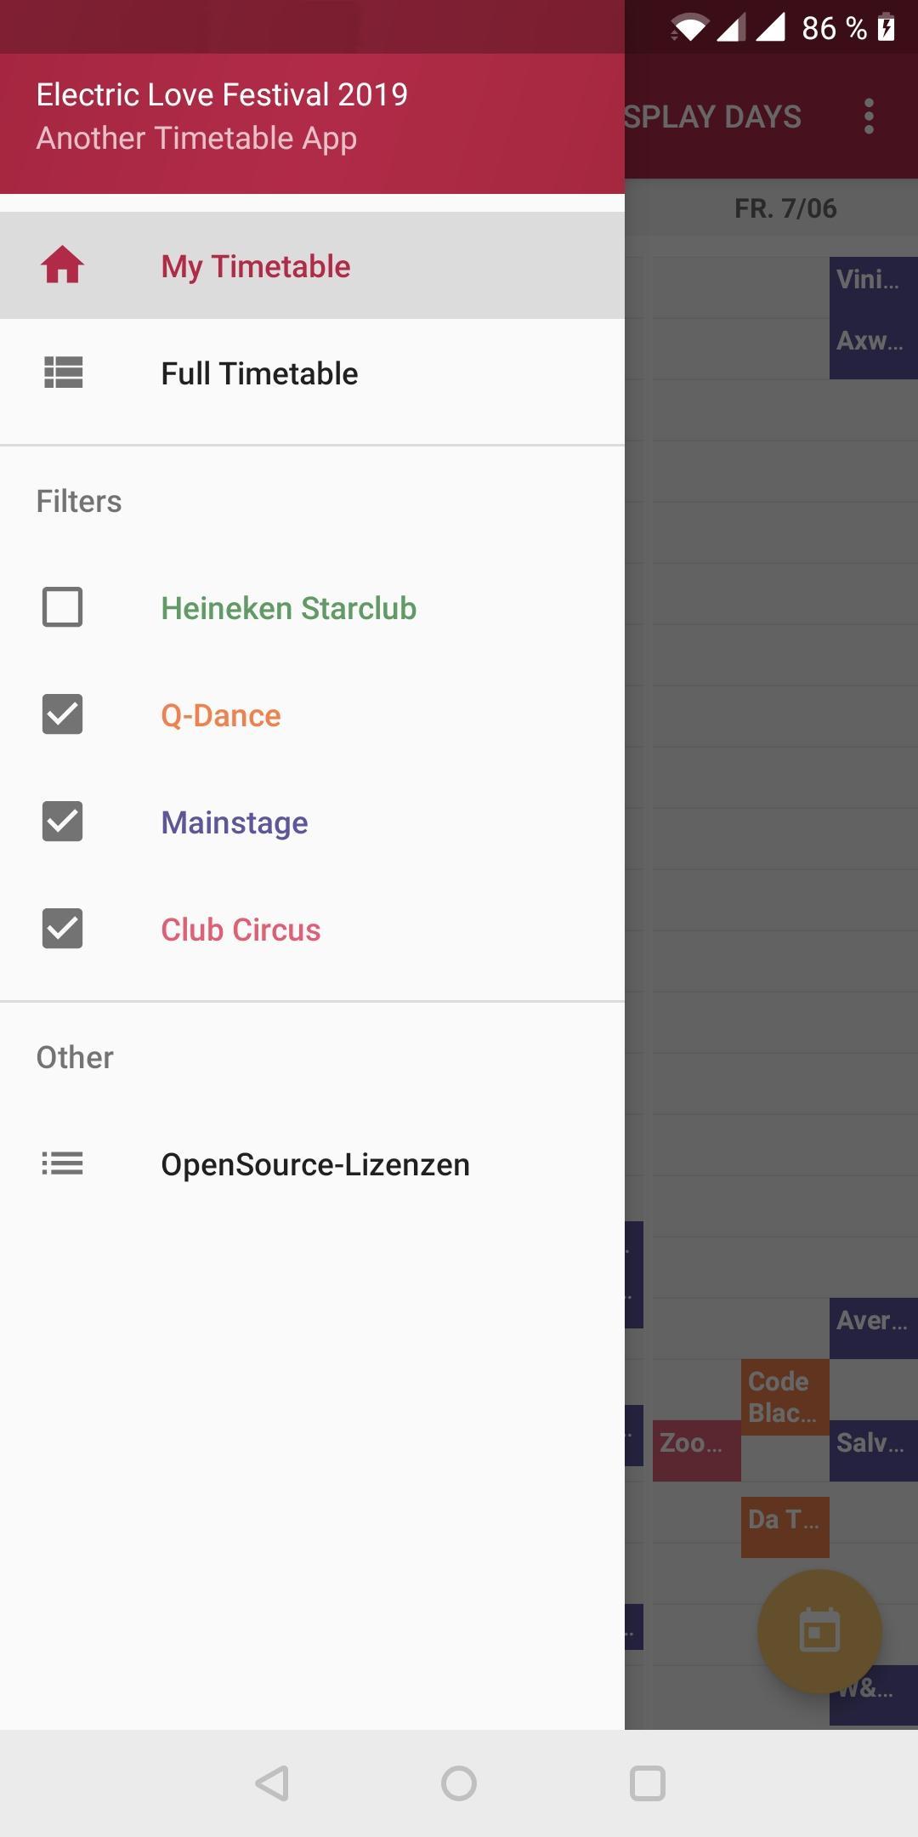Tap the Display Days button
This screenshot has height=1837, width=918.
point(713,117)
